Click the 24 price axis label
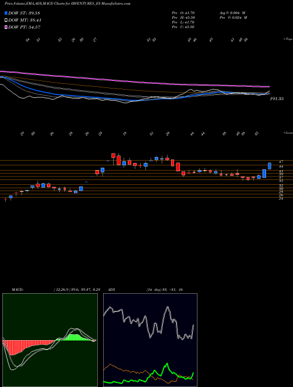The width and height of the screenshot is (293, 387). tap(281, 199)
